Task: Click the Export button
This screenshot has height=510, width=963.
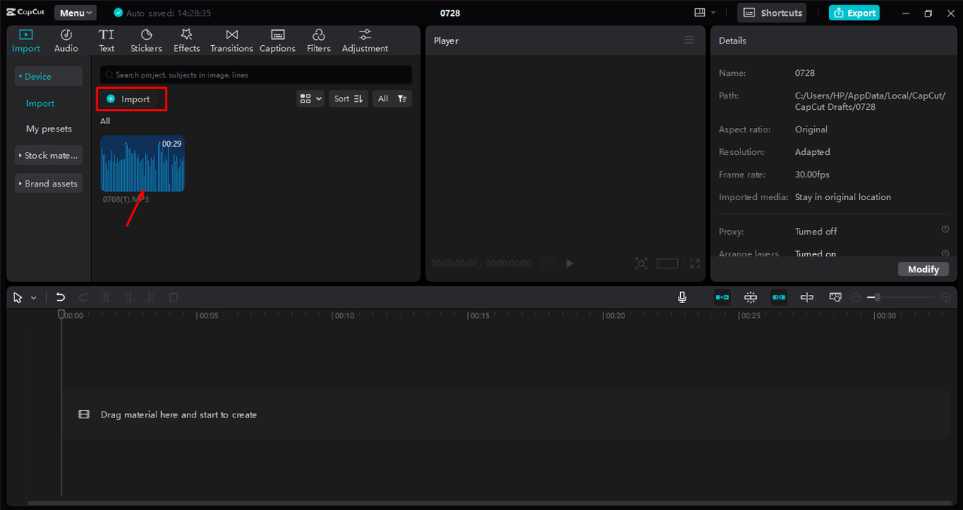Action: point(854,13)
